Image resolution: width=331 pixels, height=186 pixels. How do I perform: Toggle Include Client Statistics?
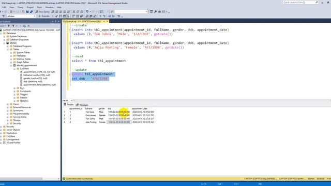click(x=82, y=16)
